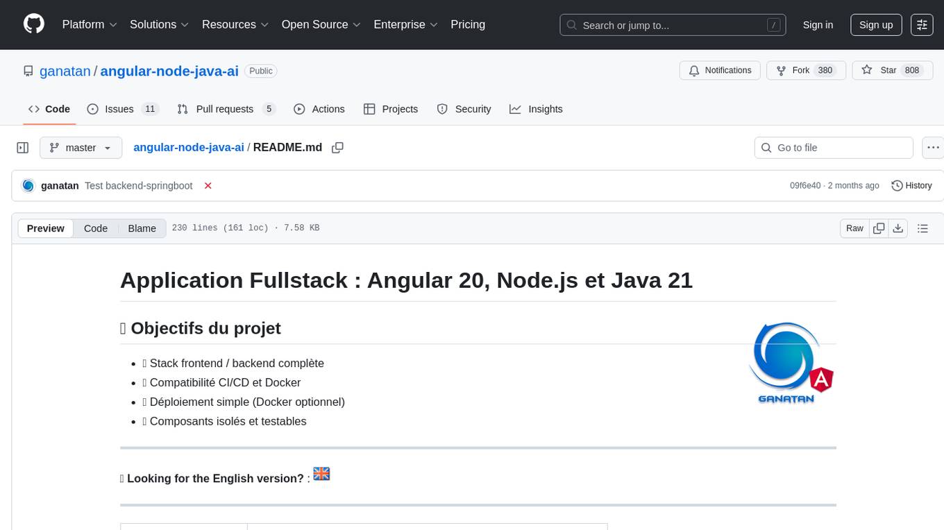Screen dimensions: 944x530
Task: Open the Raw file view
Action: click(854, 228)
